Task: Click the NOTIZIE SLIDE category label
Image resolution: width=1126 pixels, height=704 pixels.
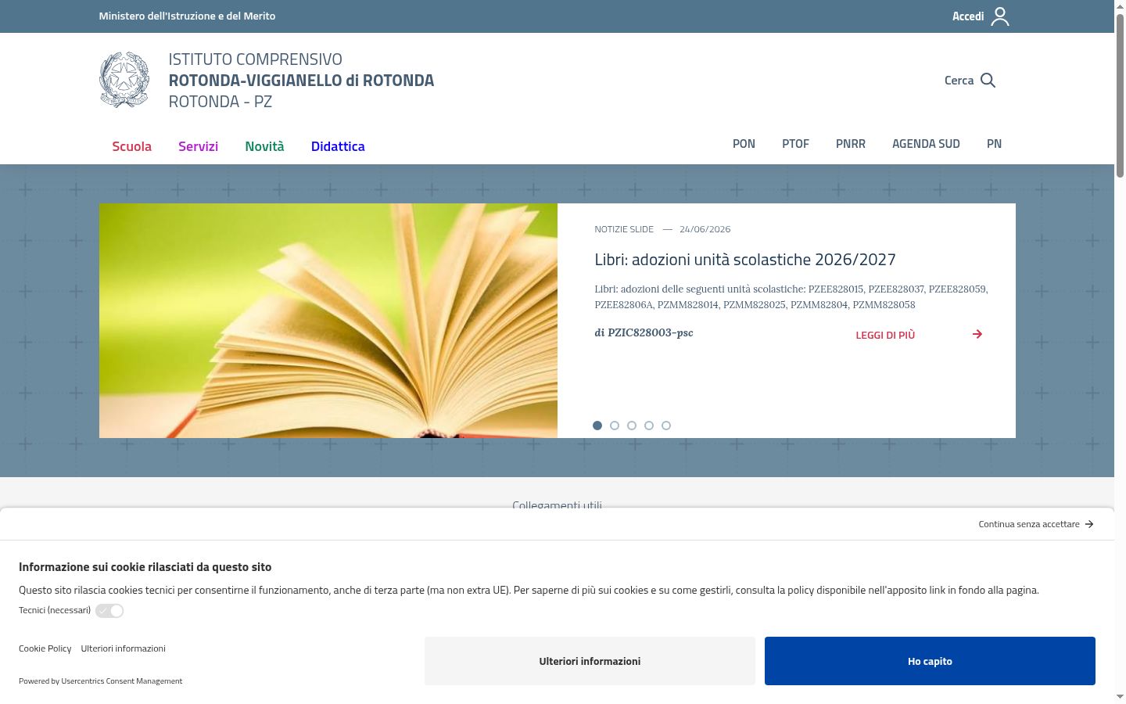Action: click(624, 229)
